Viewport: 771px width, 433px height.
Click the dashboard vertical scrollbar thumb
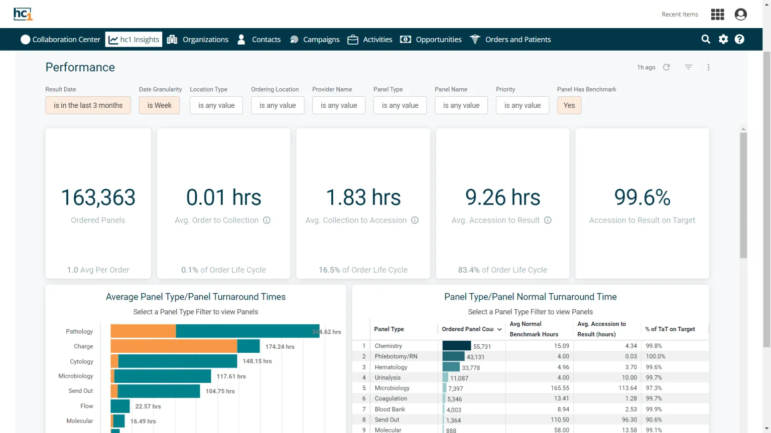[743, 195]
